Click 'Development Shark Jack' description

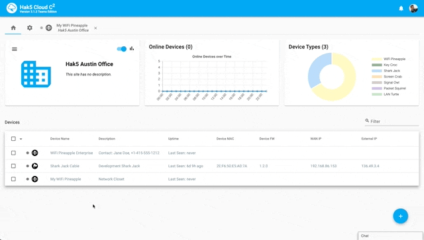coord(119,166)
